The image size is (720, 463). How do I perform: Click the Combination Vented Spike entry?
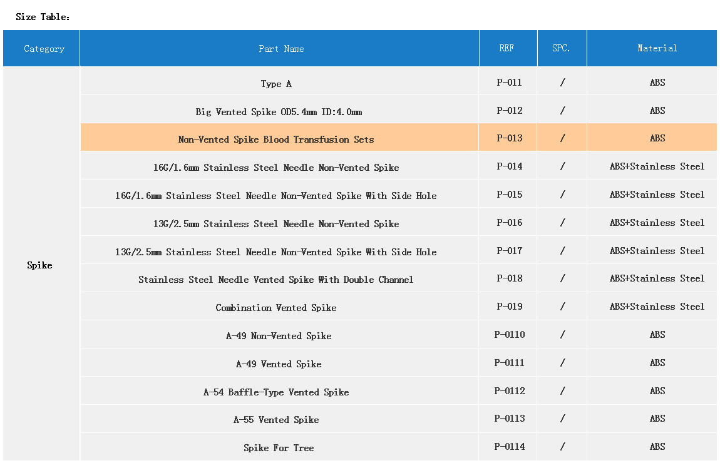click(x=276, y=308)
